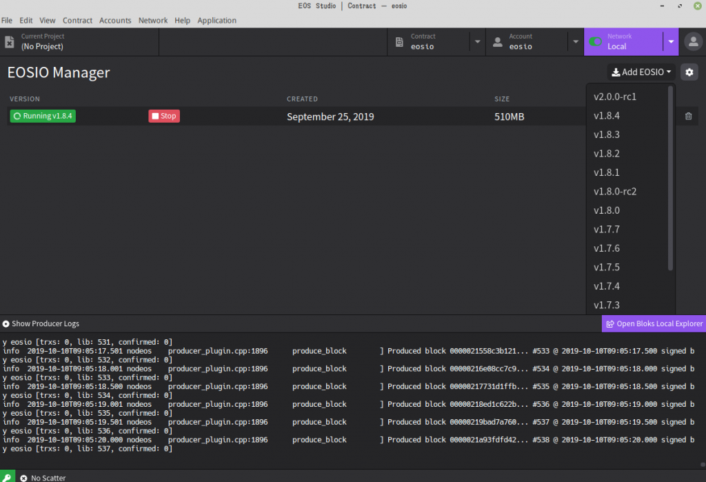Click log line for block #533
The image size is (706, 482).
point(348,351)
